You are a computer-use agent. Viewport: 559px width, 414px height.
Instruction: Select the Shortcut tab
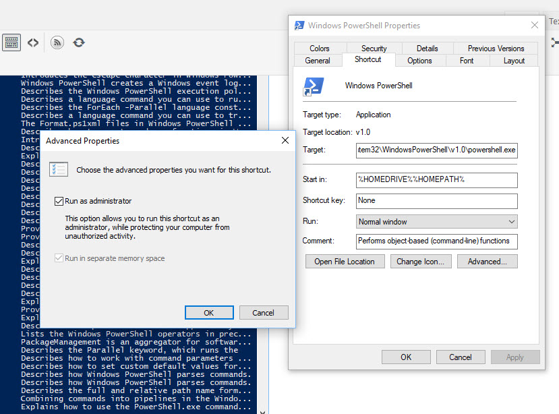[x=368, y=59]
